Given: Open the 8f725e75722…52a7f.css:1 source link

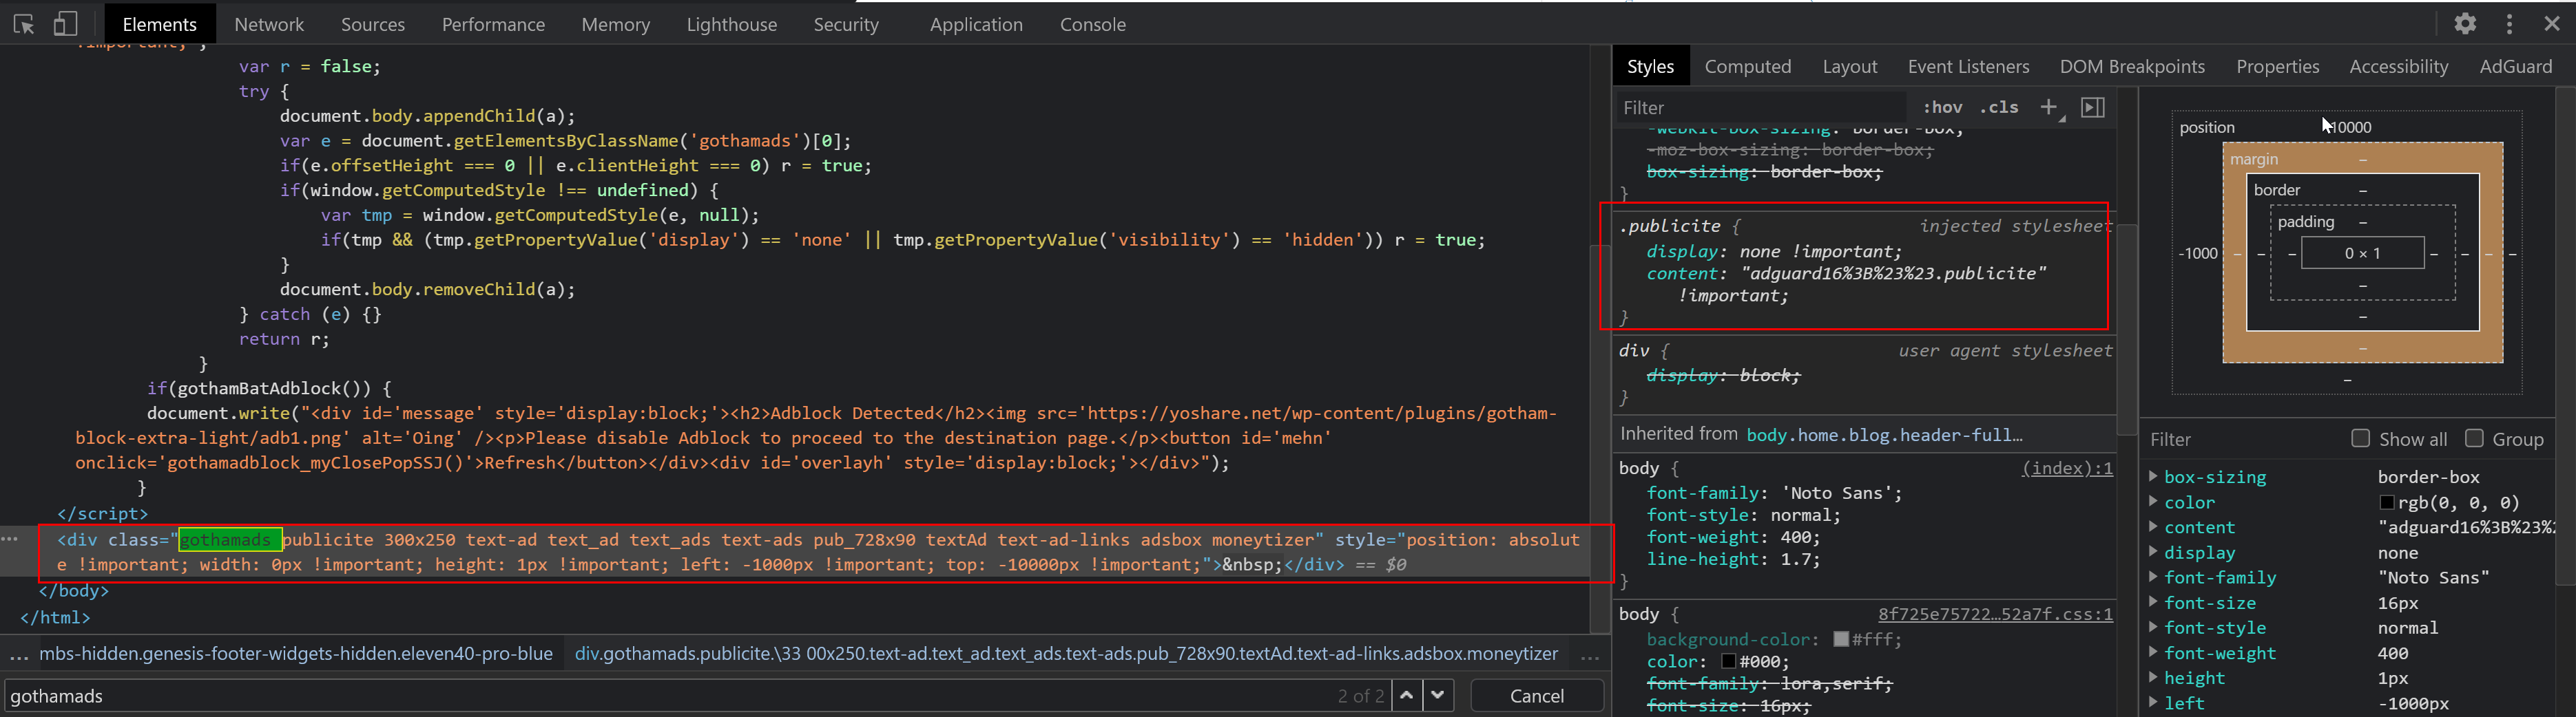Looking at the screenshot, I should click(x=1995, y=613).
